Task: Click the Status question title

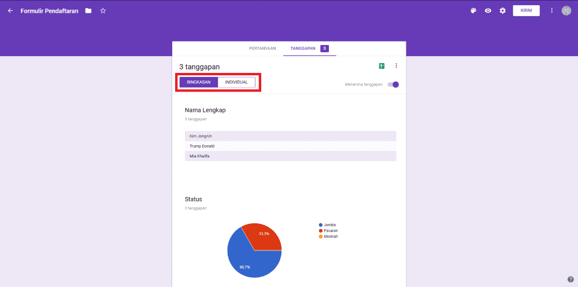Action: [x=193, y=199]
